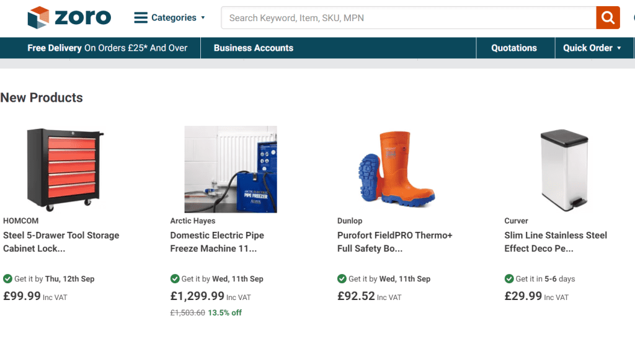Click the green checkmark beside 5-6 days
The image size is (635, 344).
pos(509,279)
